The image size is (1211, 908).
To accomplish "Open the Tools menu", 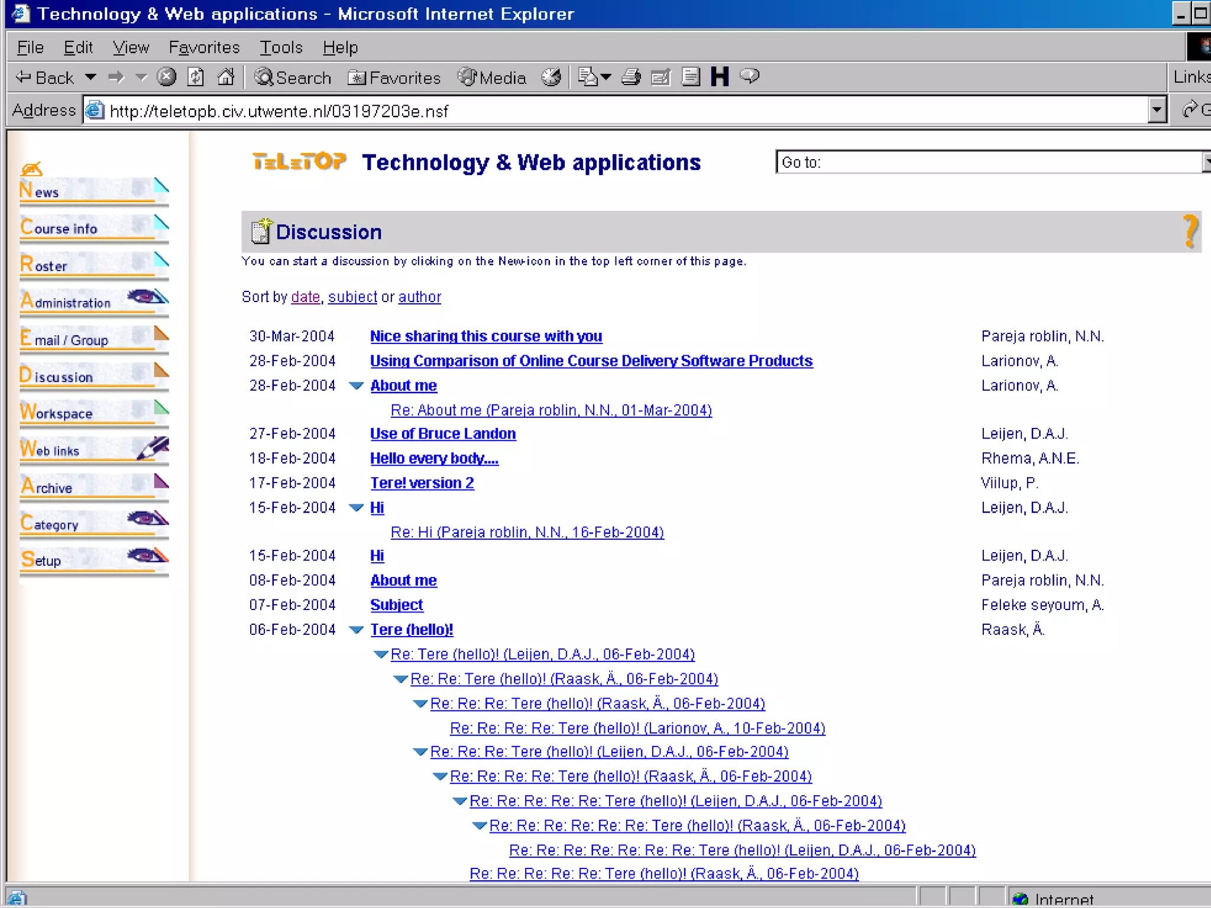I will [x=281, y=47].
